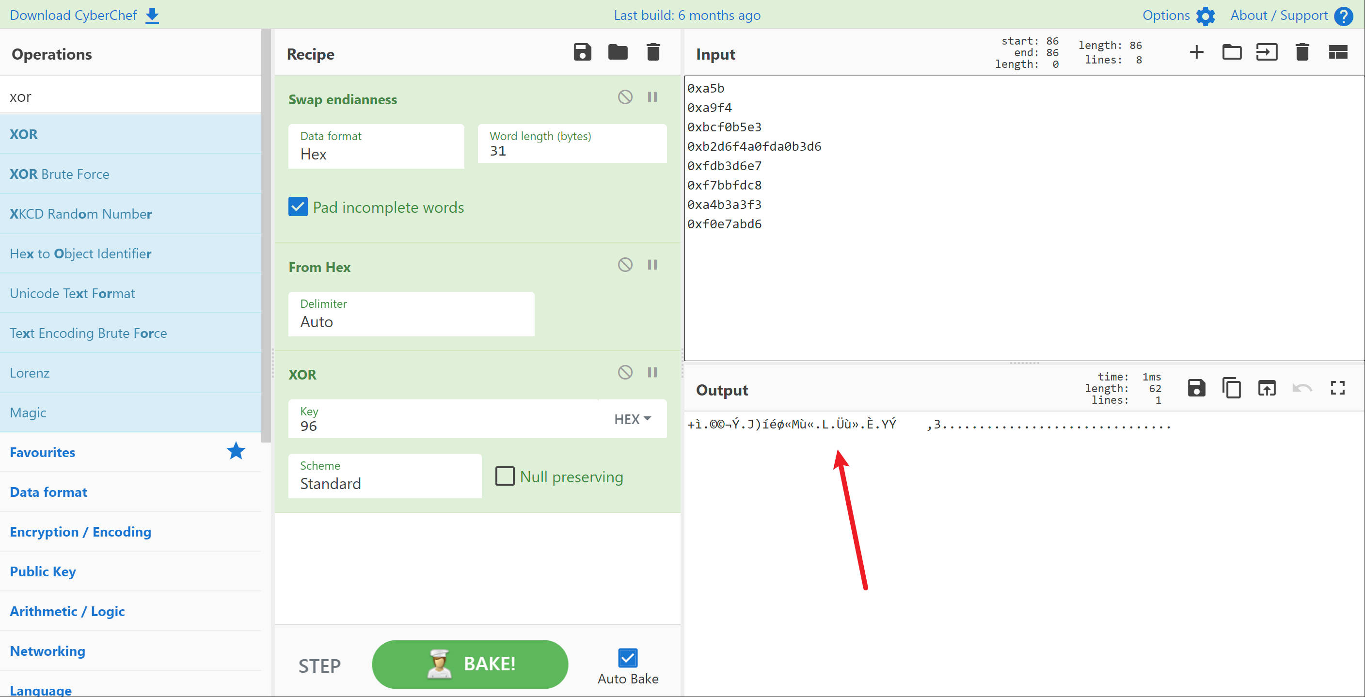The height and width of the screenshot is (697, 1365).
Task: Maximise the output pane
Action: [x=1337, y=388]
